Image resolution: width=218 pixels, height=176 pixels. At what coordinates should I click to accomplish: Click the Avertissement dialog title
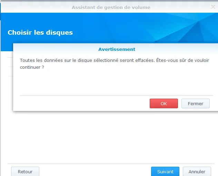point(117,49)
